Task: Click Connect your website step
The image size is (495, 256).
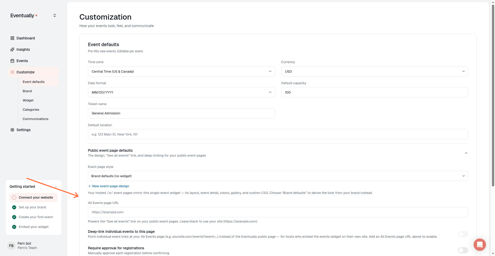Action: 34,198
